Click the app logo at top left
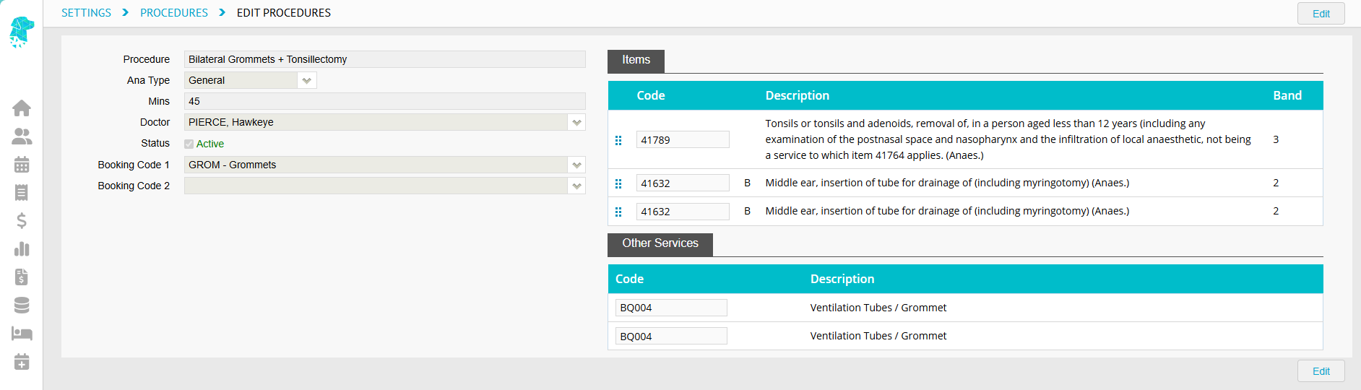The image size is (1361, 390). point(22,32)
